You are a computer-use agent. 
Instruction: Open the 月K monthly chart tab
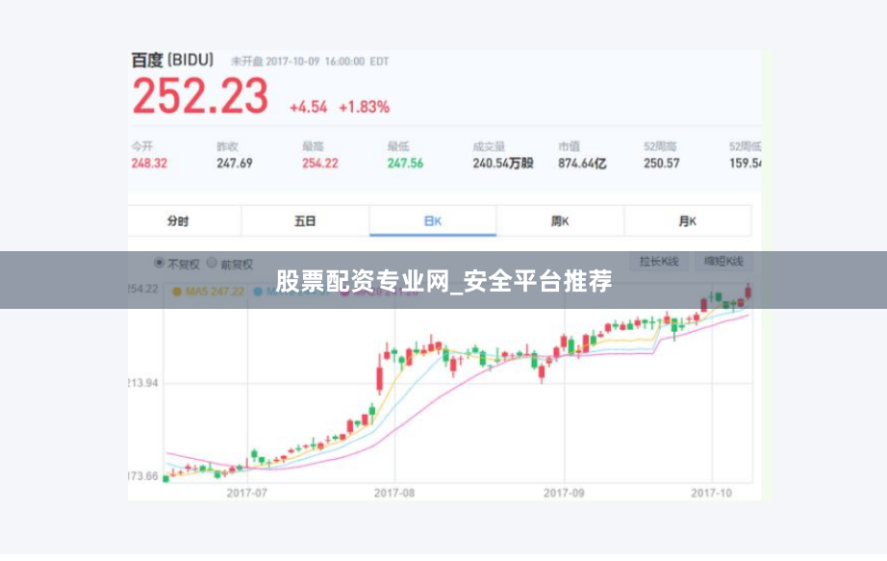click(x=687, y=220)
